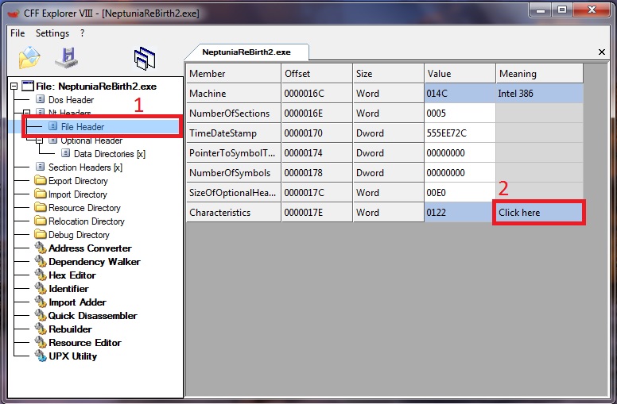This screenshot has width=617, height=404.
Task: Click the root file window icon in tree
Action: click(x=28, y=86)
